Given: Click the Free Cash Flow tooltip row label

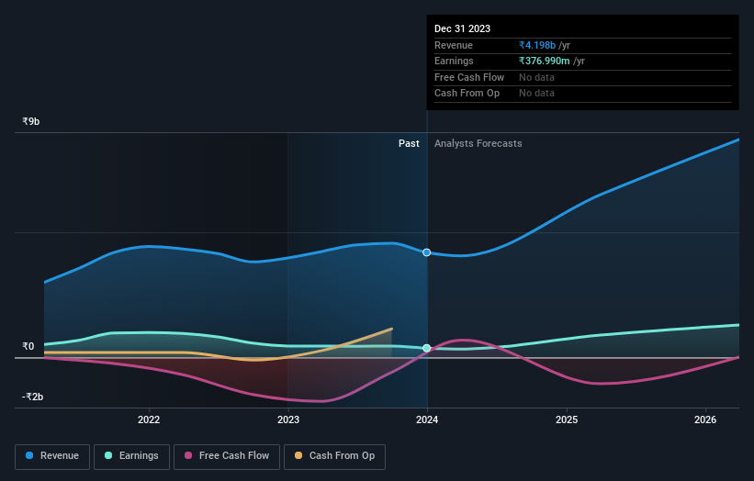Looking at the screenshot, I should tap(469, 77).
